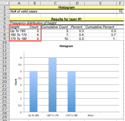125x121 pixels.
Task: Click the Percent value 0.4 cell
Action: click(77, 35)
